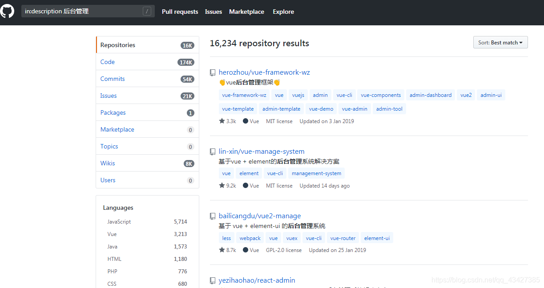Select the Code filter in the sidebar
Screen dimensions: 544x288
point(107,62)
